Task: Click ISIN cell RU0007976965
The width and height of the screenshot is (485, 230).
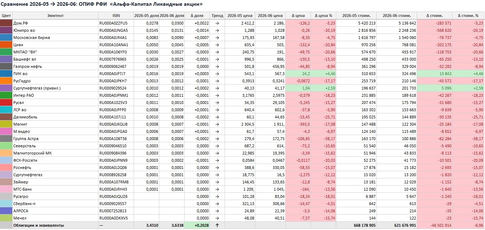Action: (x=116, y=59)
